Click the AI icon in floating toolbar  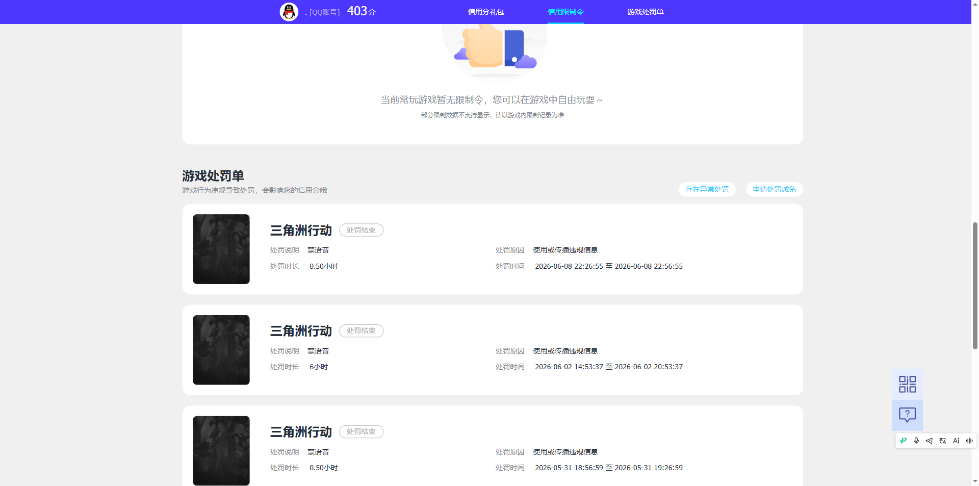(956, 441)
